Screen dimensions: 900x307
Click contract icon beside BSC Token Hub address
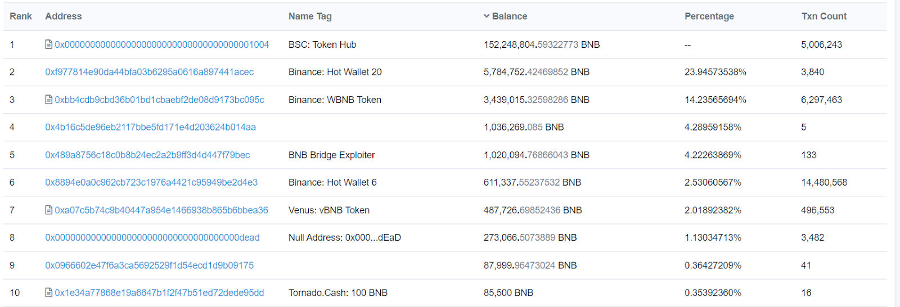(x=49, y=44)
